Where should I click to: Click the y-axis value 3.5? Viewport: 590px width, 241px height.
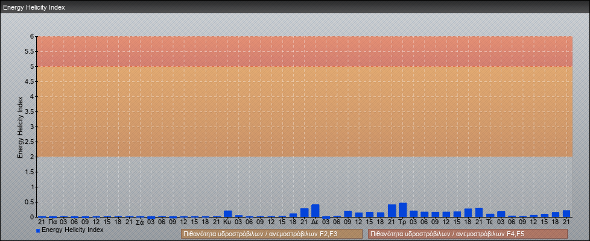coord(30,111)
